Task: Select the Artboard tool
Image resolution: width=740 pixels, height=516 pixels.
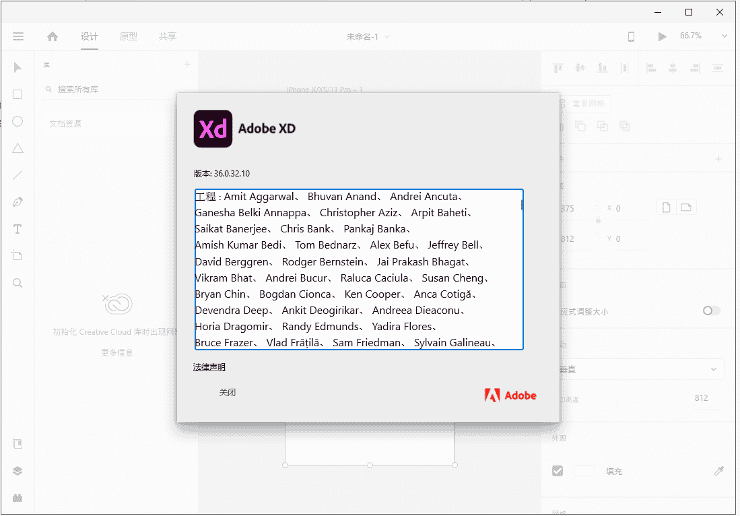Action: click(18, 256)
